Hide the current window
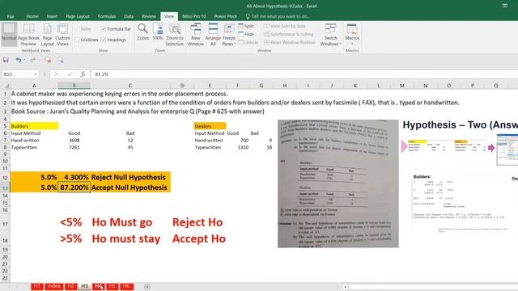Viewport: 518px width, 291px height. tap(246, 34)
